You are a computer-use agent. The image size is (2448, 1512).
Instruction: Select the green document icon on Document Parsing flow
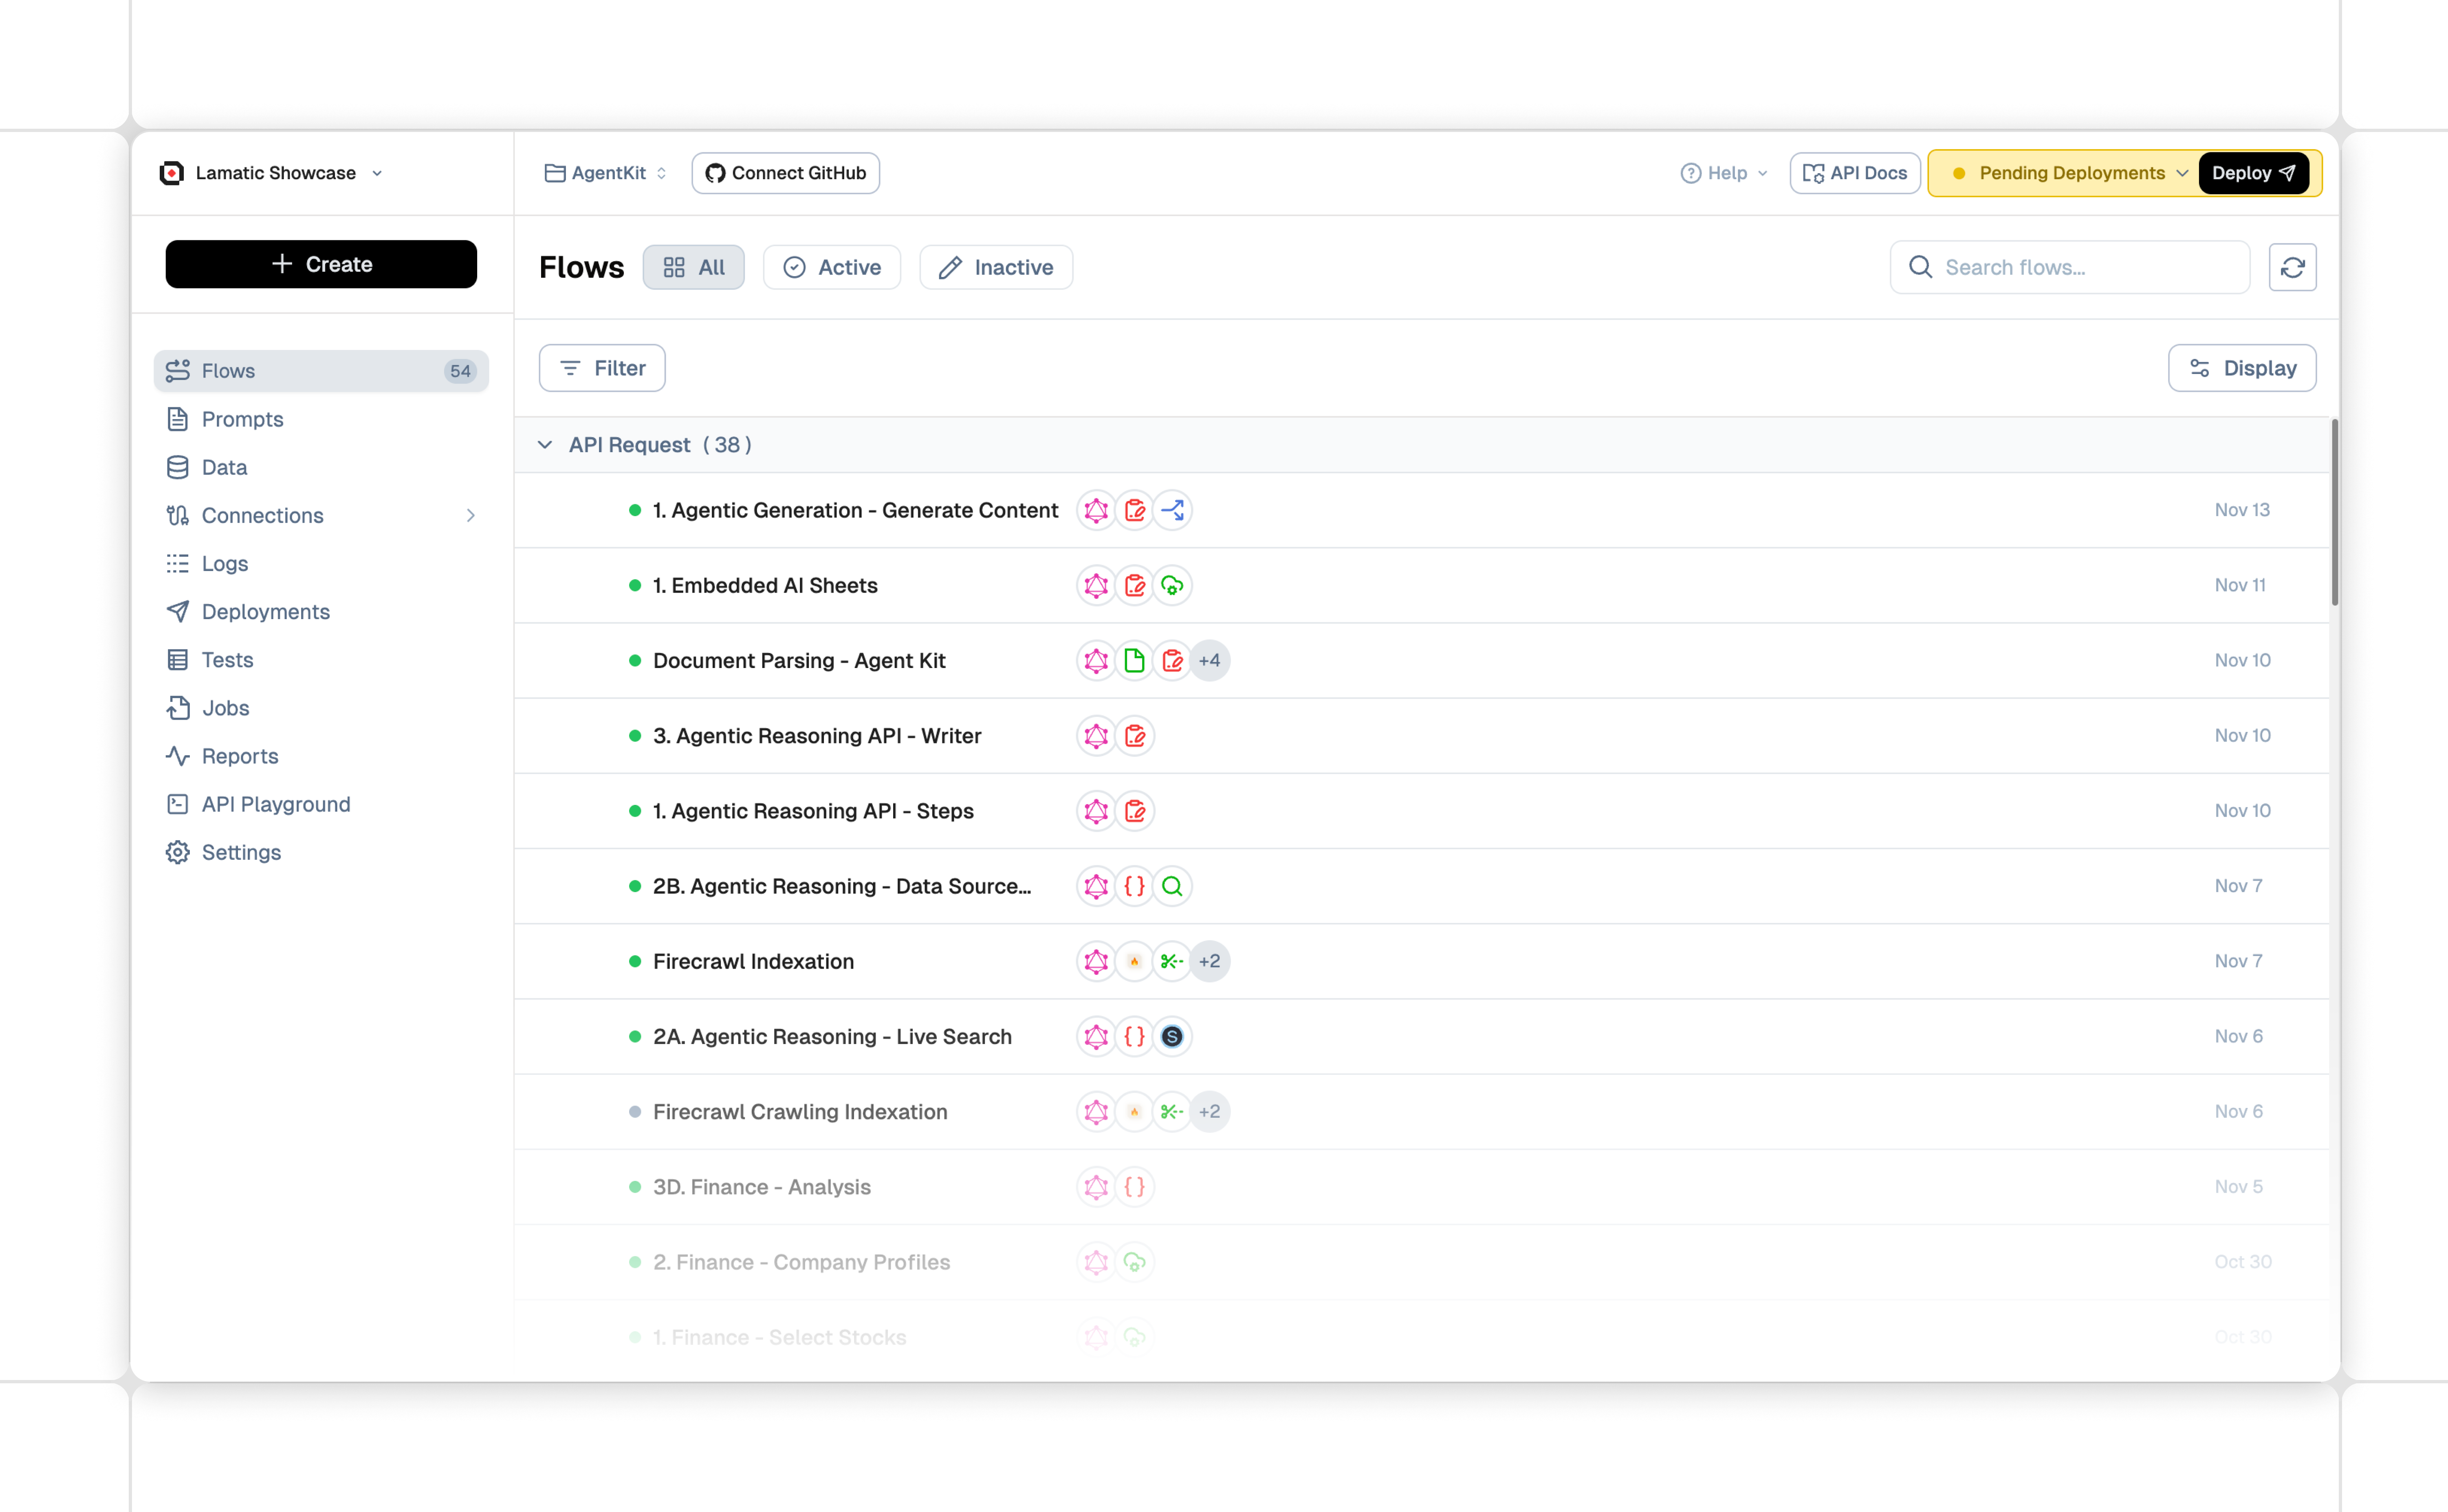coord(1134,660)
